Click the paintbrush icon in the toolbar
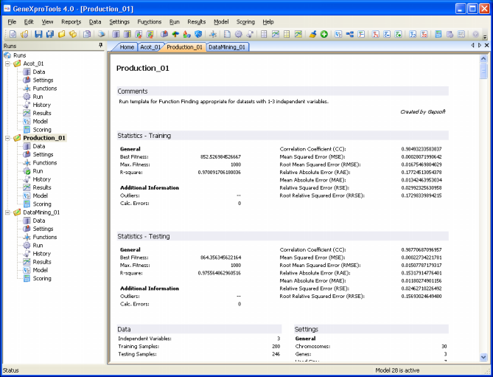The image size is (493, 377). (312, 34)
